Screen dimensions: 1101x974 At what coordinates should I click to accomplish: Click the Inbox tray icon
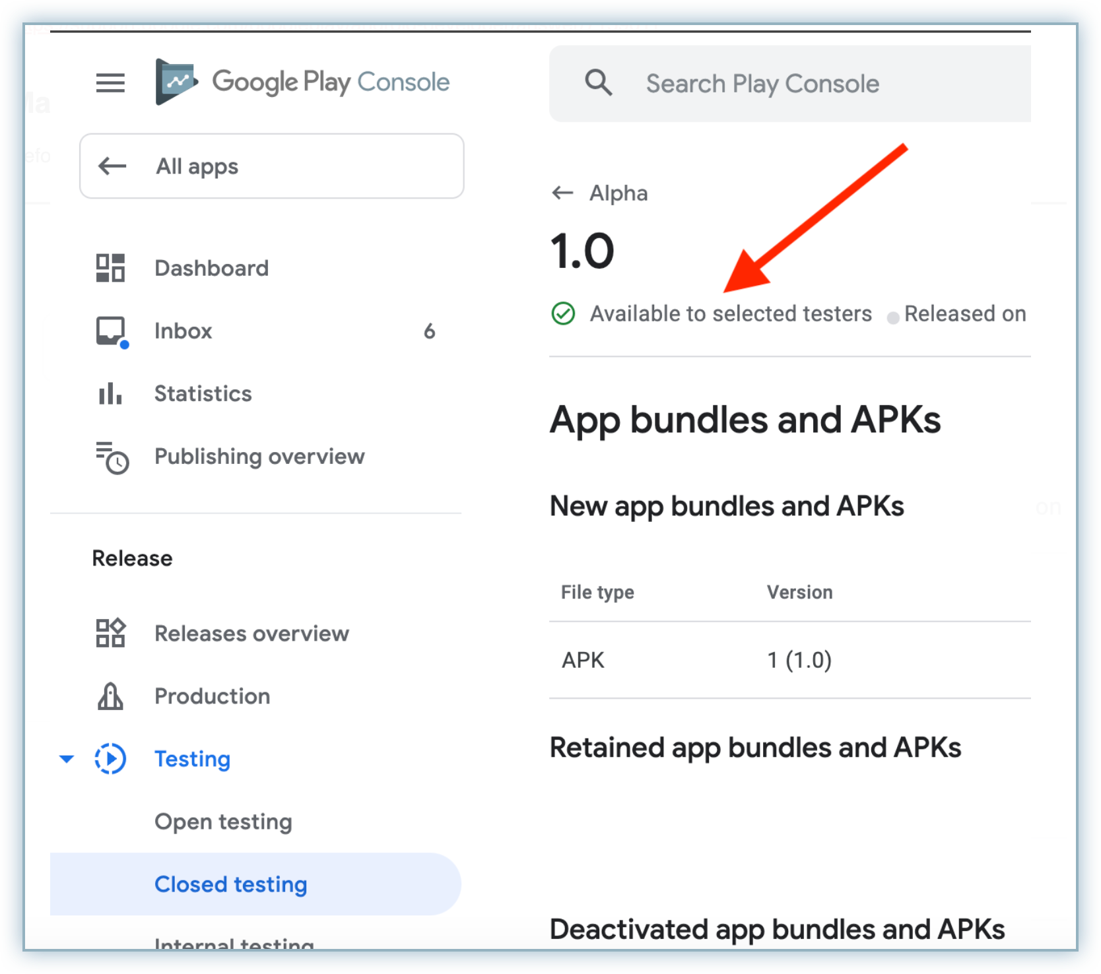coord(110,331)
